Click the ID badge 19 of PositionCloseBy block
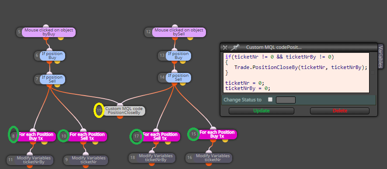This screenshot has width=387, height=169. point(99,110)
